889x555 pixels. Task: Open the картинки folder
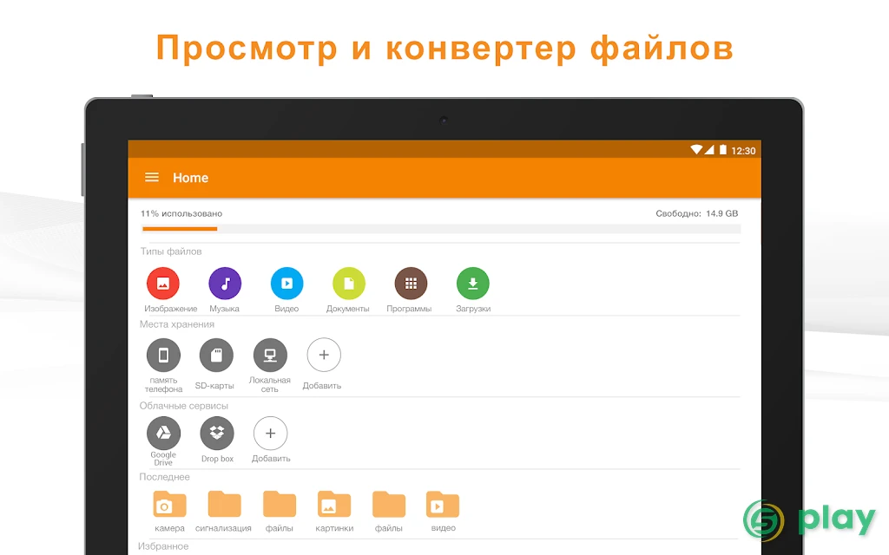(x=334, y=504)
